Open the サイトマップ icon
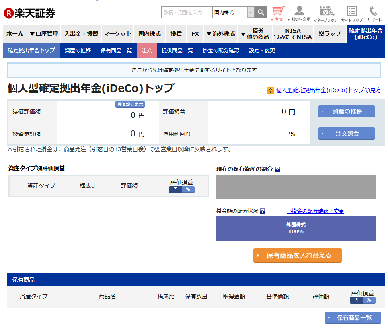This screenshot has width=388, height=329. point(351,14)
